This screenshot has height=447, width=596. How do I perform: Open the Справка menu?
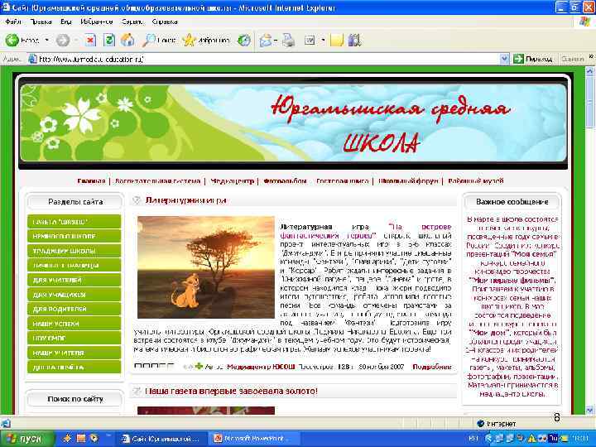pos(165,22)
